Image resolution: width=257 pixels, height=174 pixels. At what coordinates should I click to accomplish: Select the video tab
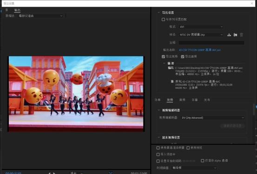tap(170, 100)
